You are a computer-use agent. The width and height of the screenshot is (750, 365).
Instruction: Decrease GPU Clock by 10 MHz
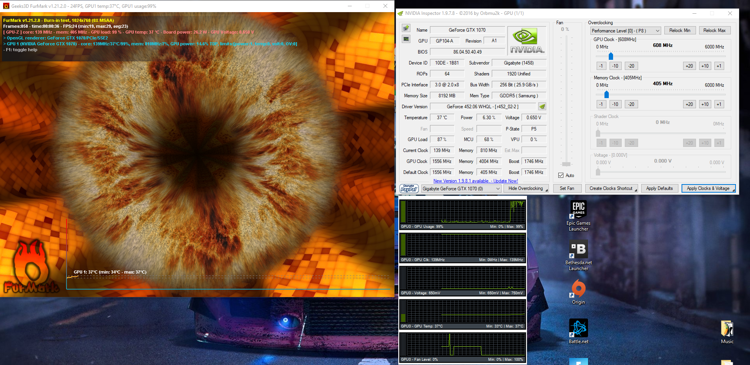[615, 66]
